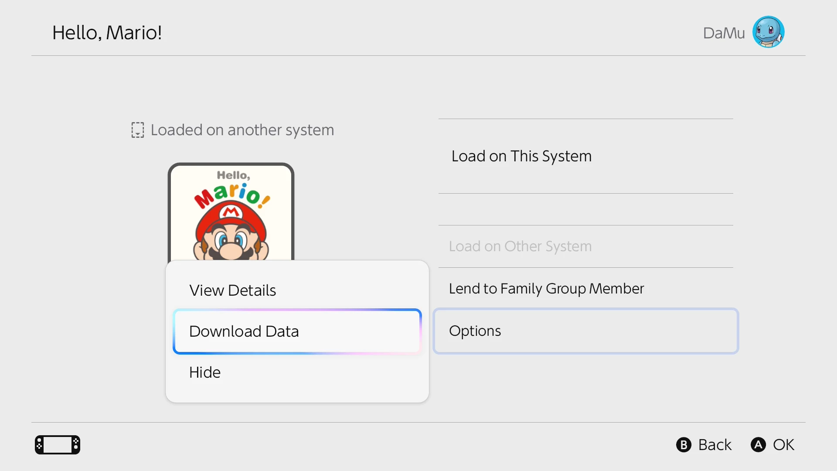Select Hide in the popup menu
Viewport: 837px width, 471px height.
tap(297, 372)
